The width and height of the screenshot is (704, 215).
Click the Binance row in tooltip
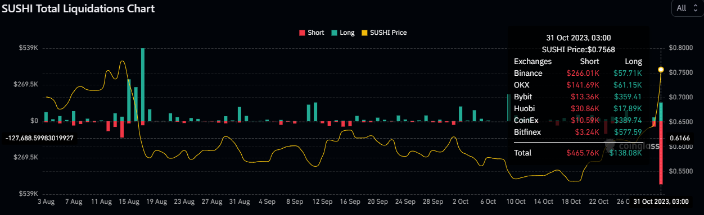tap(578, 73)
